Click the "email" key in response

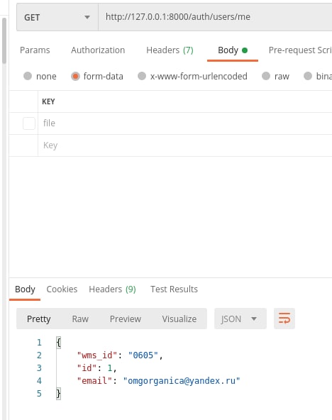(x=94, y=380)
